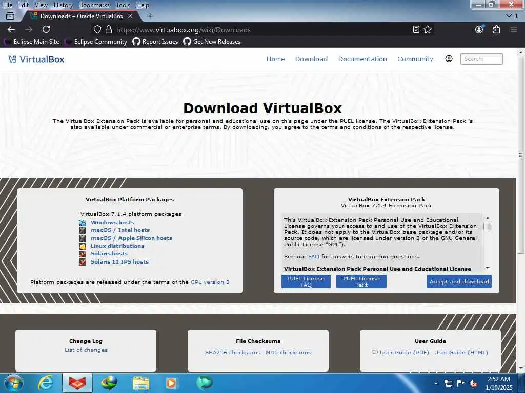Image resolution: width=525 pixels, height=393 pixels.
Task: Click the site Search field
Action: coord(481,59)
